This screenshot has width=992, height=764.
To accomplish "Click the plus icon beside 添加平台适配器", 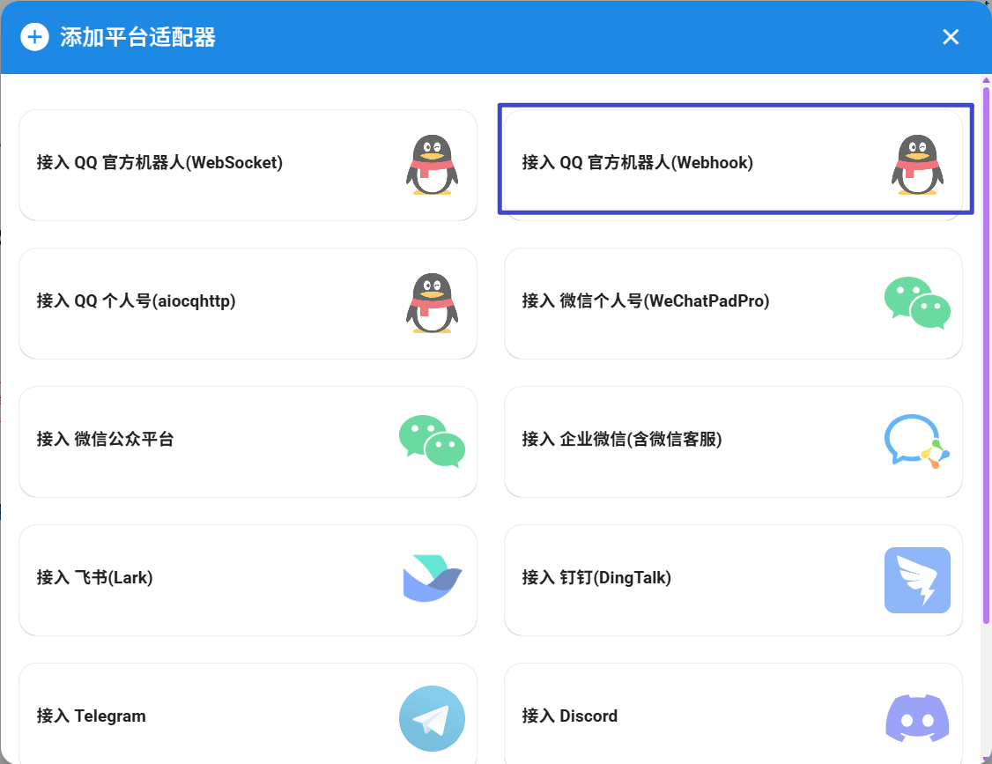I will (x=34, y=37).
